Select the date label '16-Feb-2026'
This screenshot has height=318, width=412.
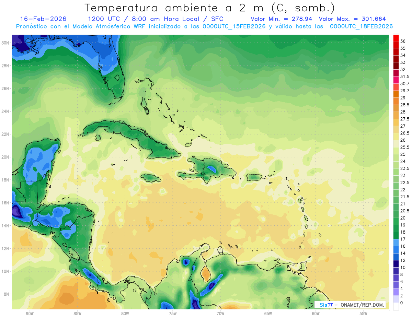(43, 19)
